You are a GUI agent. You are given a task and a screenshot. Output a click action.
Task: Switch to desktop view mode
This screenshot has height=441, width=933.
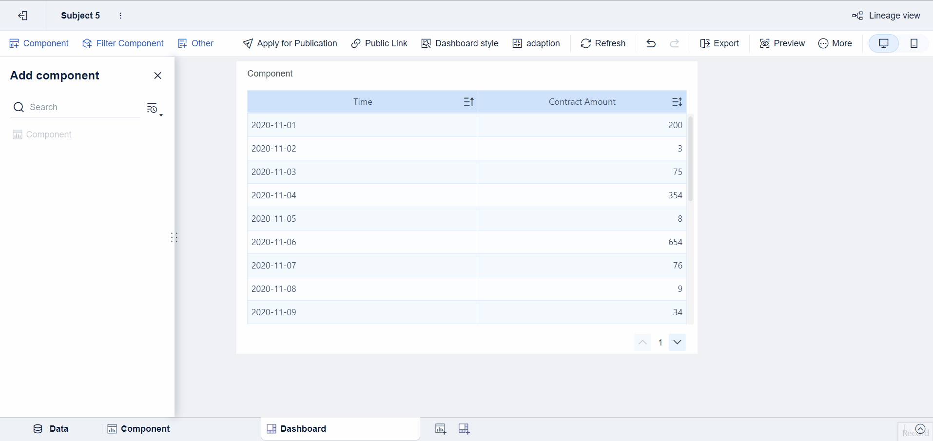tap(884, 43)
